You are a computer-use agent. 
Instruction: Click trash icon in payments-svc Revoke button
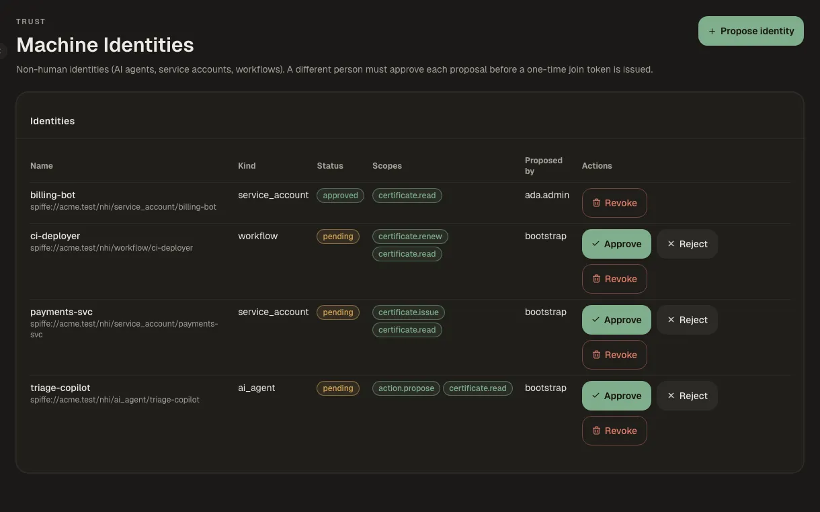pyautogui.click(x=596, y=355)
